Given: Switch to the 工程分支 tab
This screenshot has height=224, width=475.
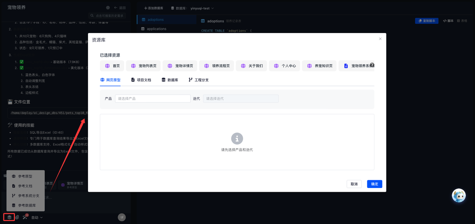Looking at the screenshot, I should (x=199, y=80).
